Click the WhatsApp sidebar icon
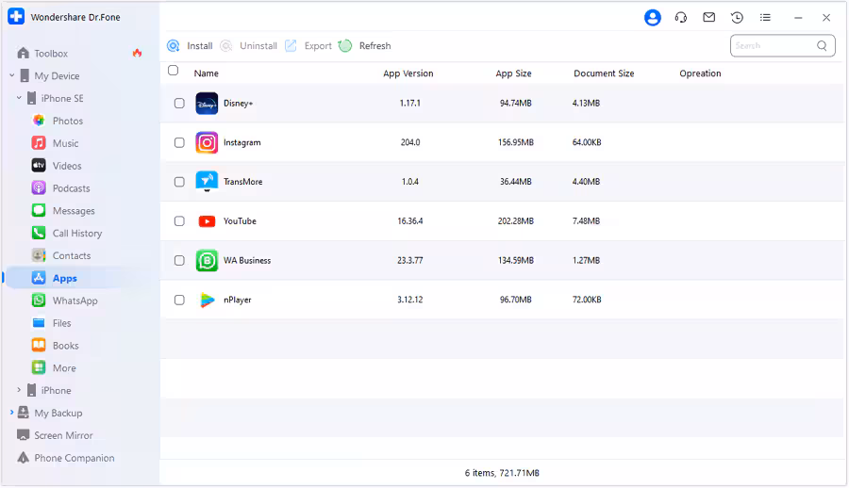Viewport: 849px width, 488px height. point(39,301)
